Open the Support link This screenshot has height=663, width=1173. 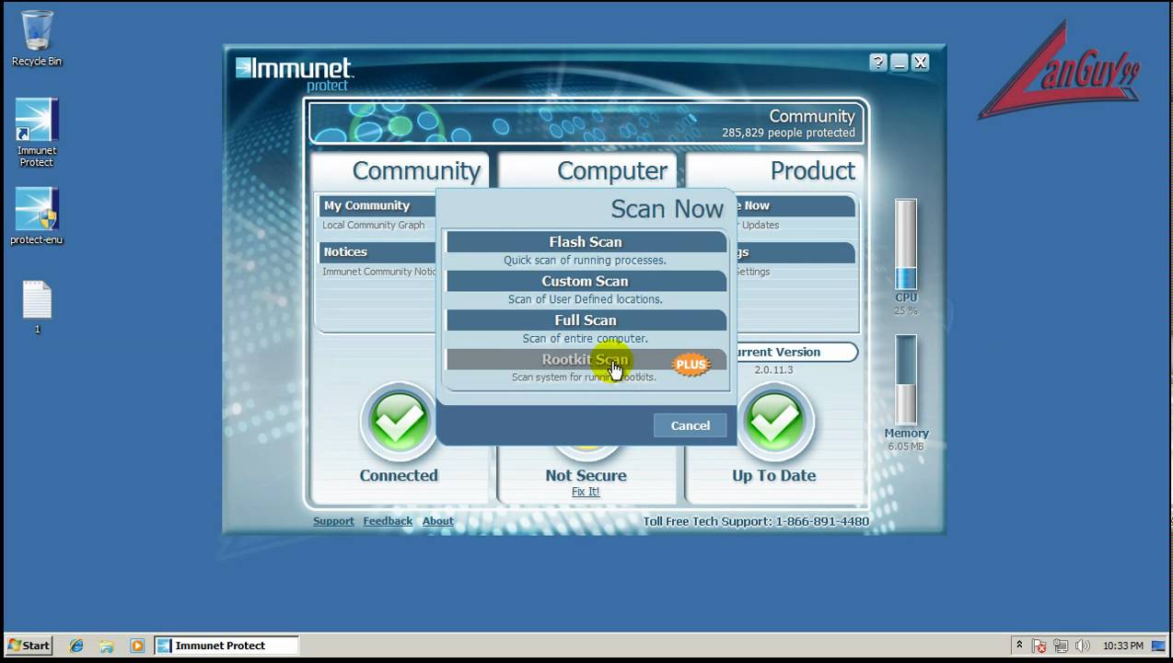tap(333, 521)
